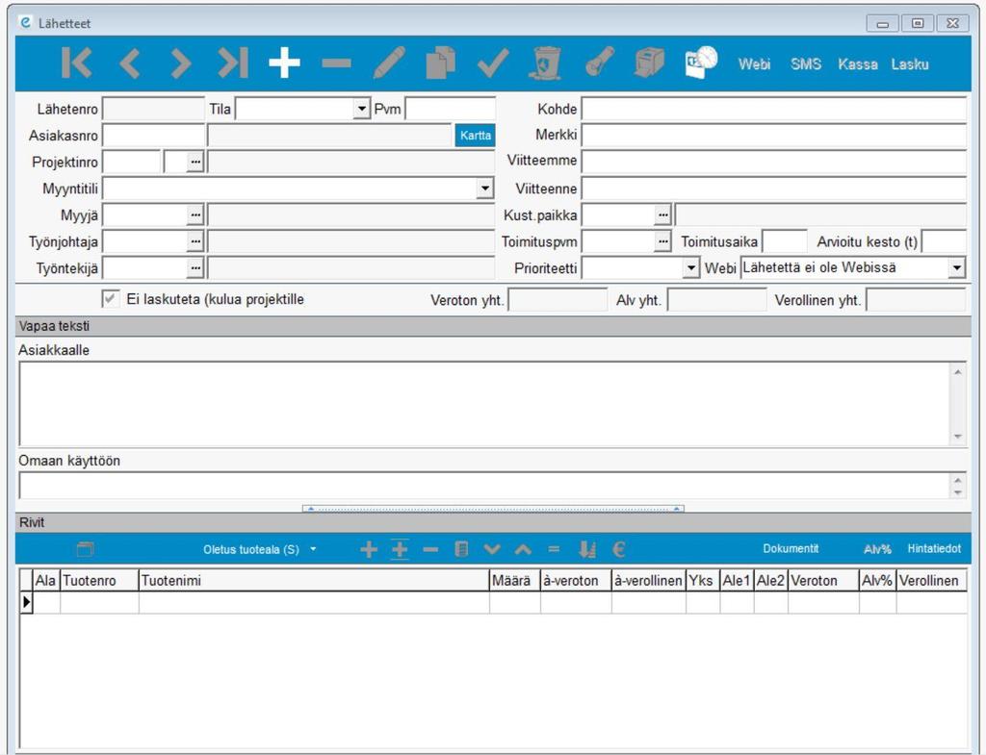
Task: Click the euro symbol icon
Action: pyautogui.click(x=619, y=549)
